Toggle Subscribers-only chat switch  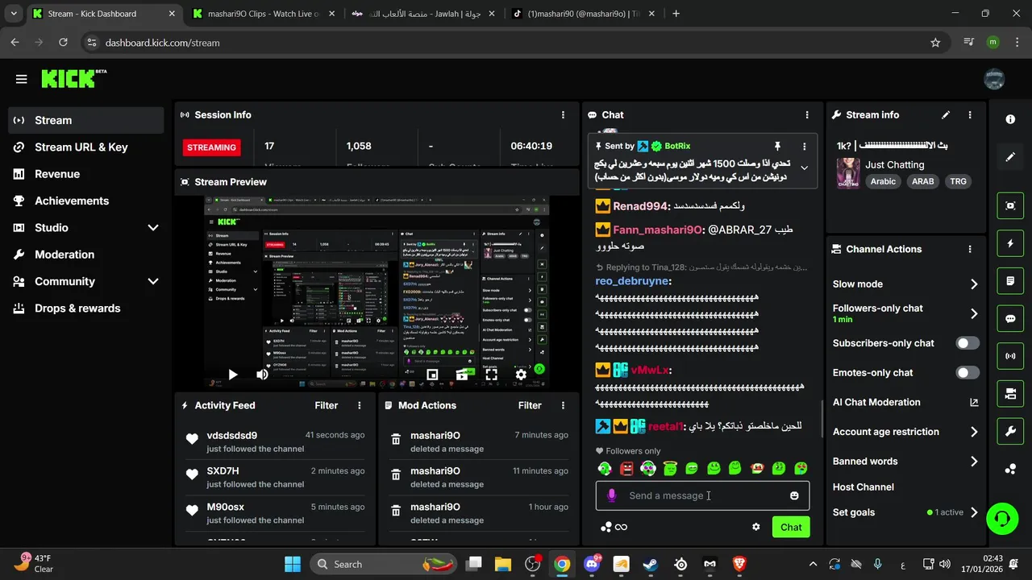pos(967,343)
